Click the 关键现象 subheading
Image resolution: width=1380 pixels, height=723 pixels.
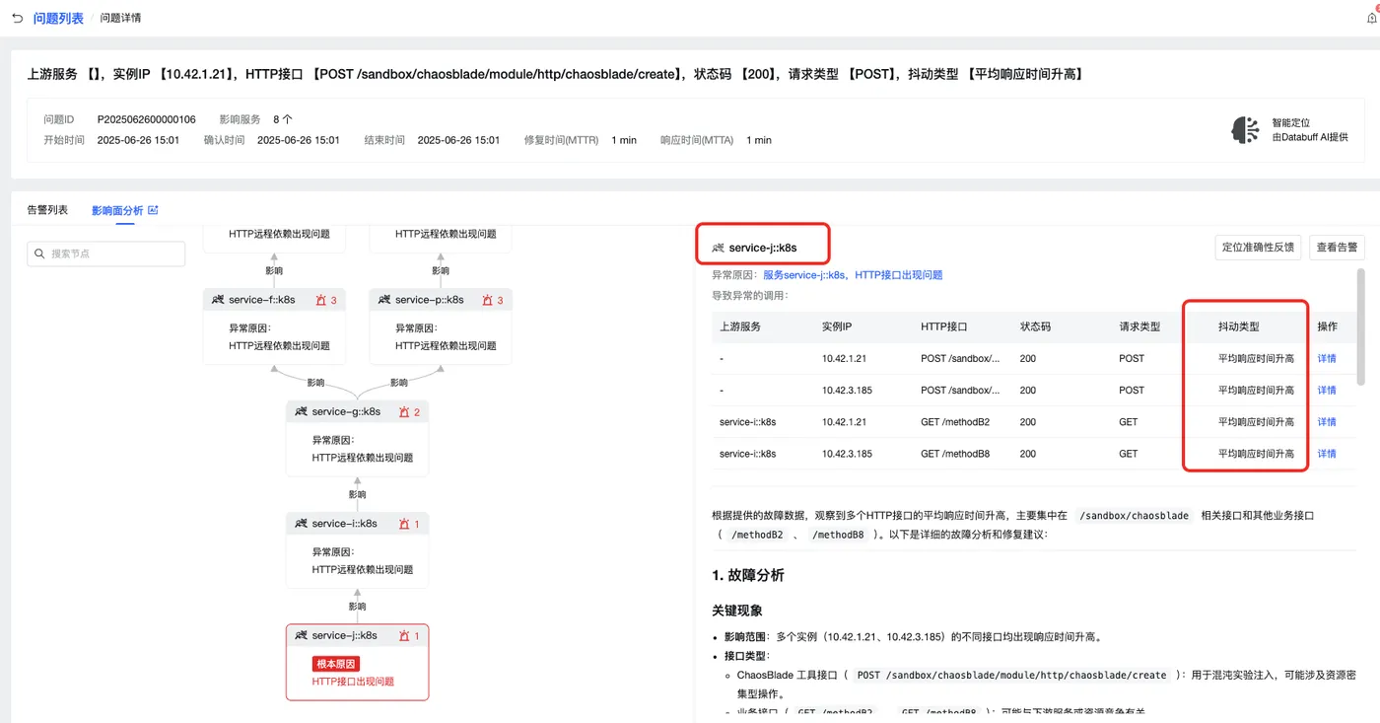tap(737, 611)
